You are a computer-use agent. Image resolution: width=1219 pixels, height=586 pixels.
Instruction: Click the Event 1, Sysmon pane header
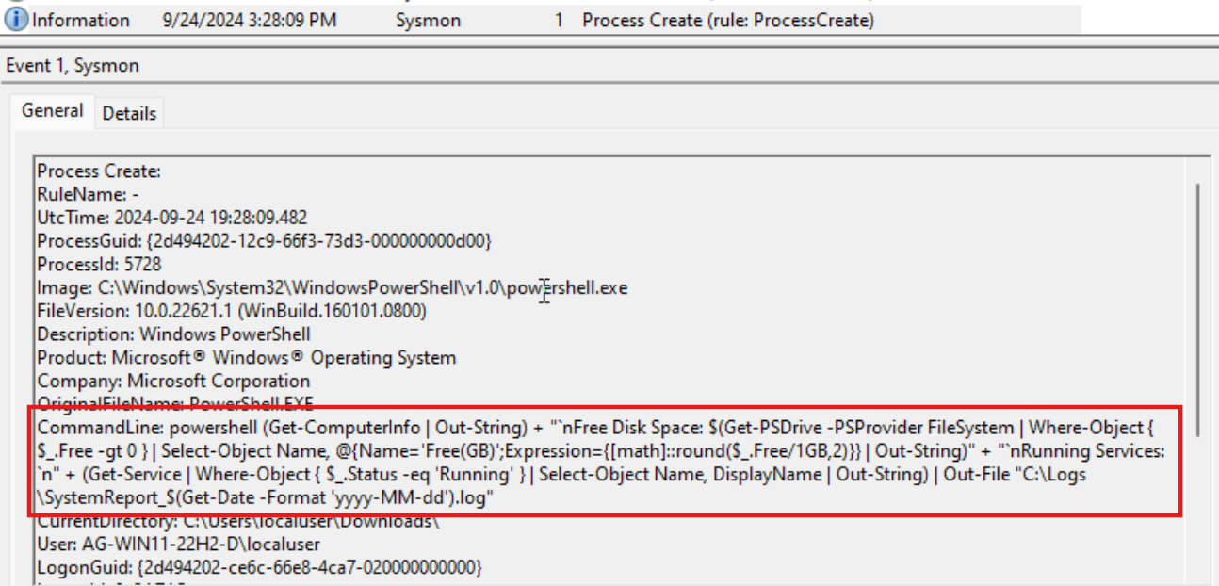(73, 65)
